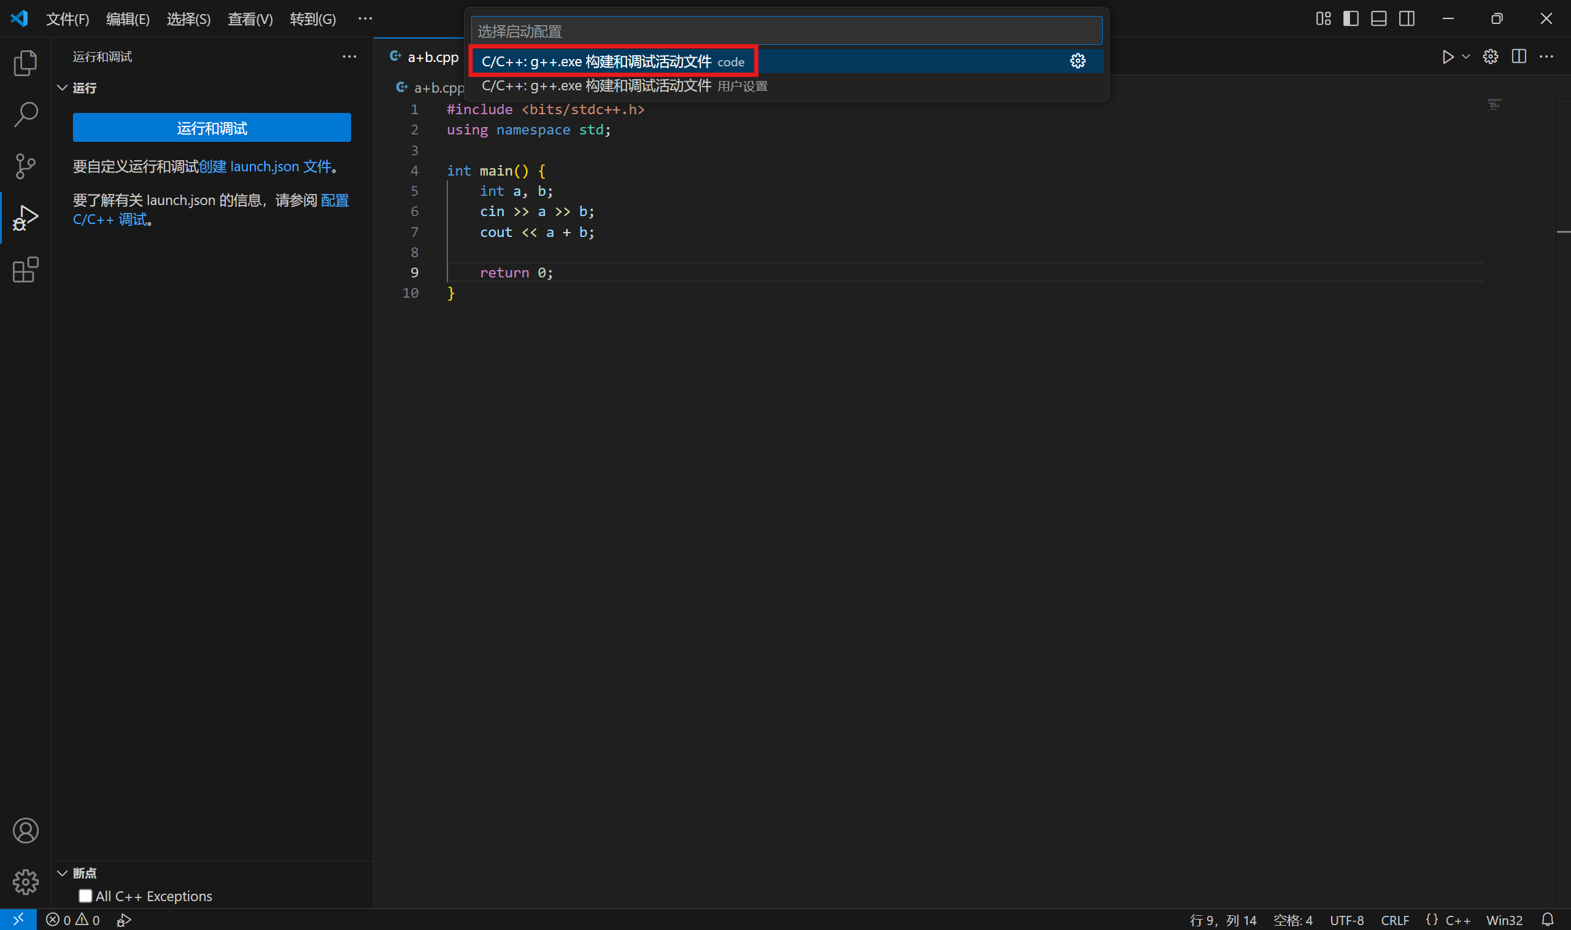Click the 创建 launch.json 文件 link

click(x=264, y=167)
